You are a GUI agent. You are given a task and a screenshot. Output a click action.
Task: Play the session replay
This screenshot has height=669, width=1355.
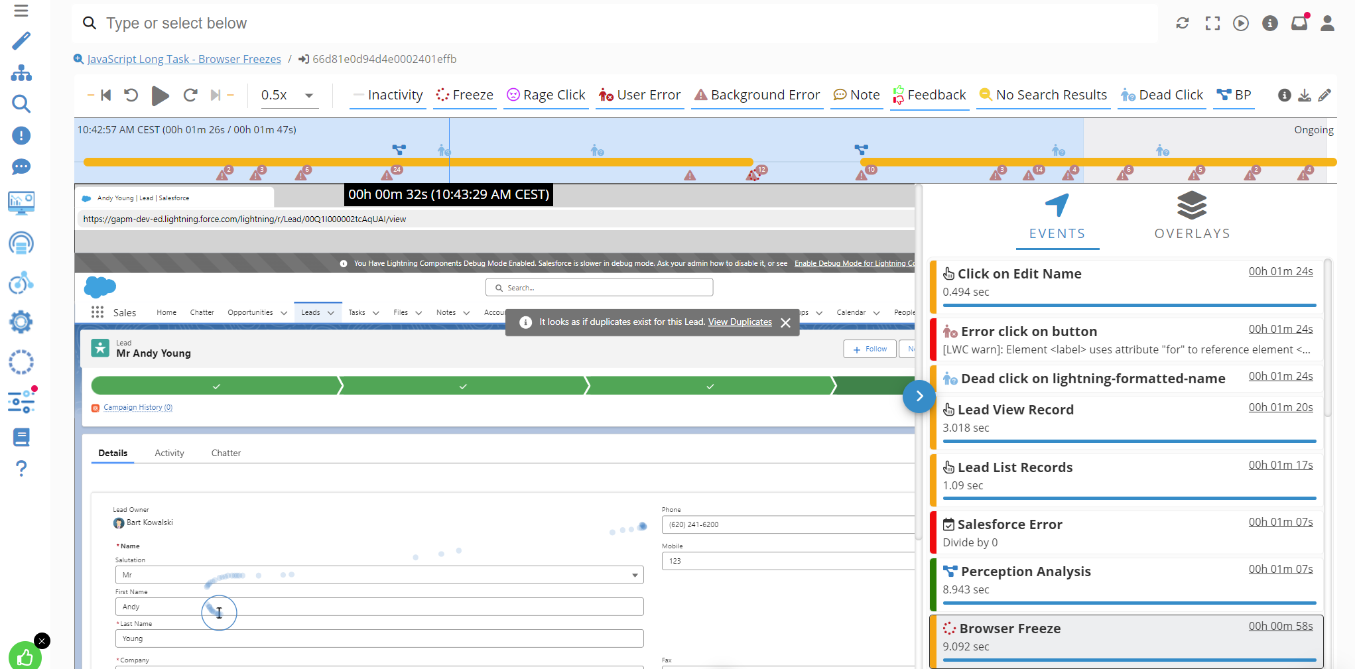click(x=160, y=95)
